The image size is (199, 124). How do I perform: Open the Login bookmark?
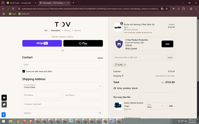click(x=12, y=14)
